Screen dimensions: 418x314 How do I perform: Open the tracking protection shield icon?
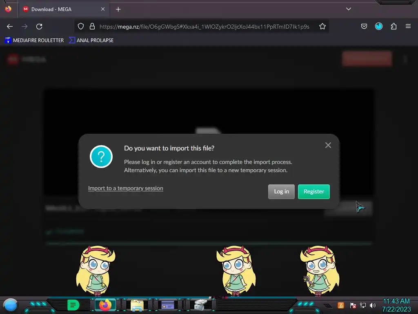click(x=81, y=27)
